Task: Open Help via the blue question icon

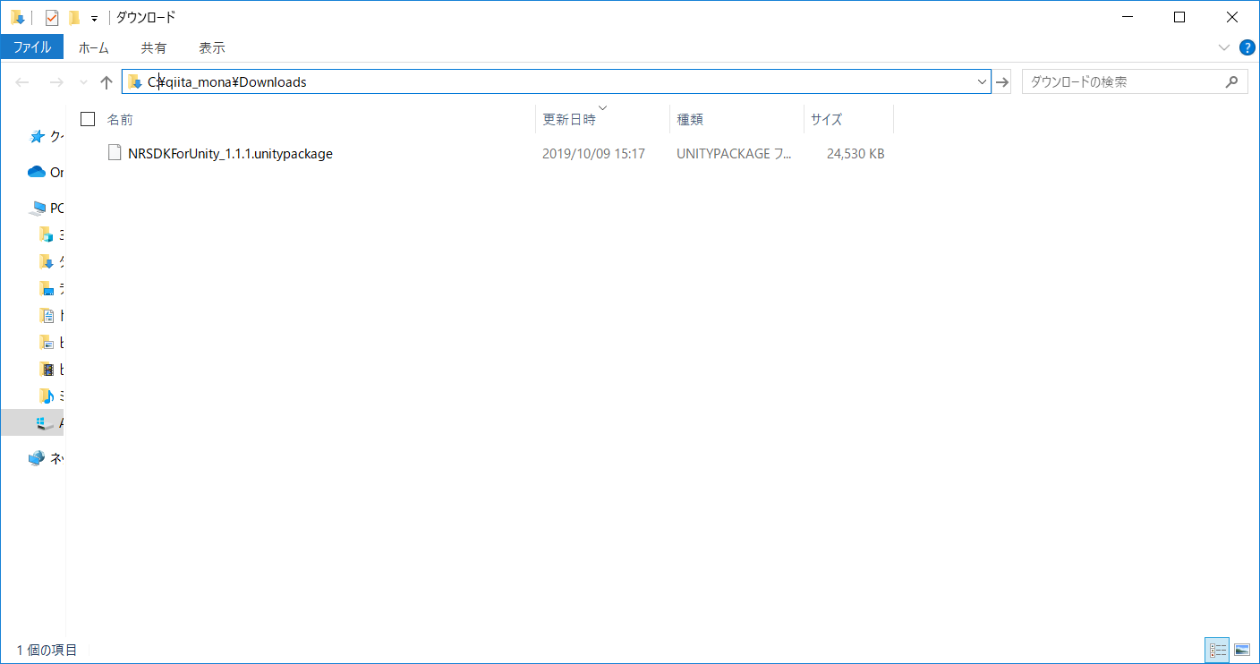Action: click(x=1247, y=47)
